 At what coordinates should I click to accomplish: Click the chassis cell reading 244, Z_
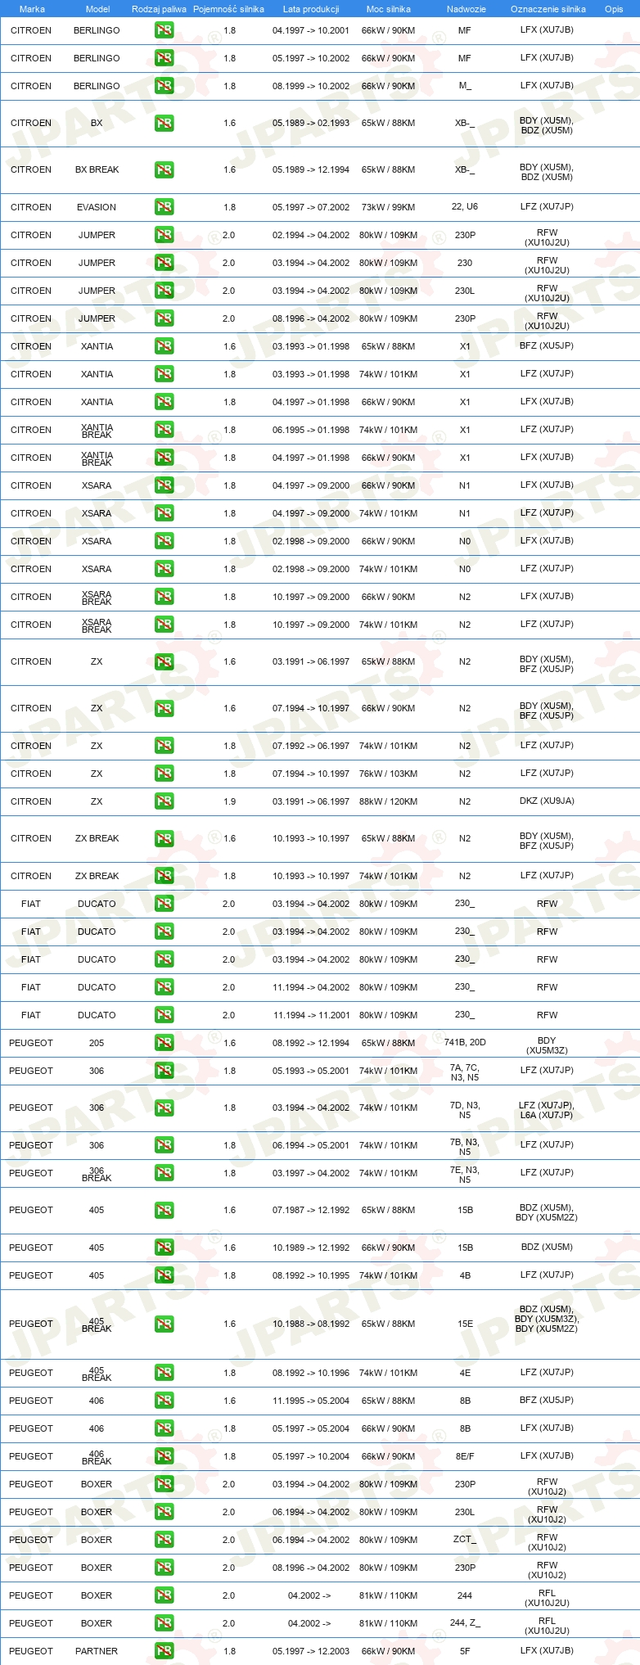pyautogui.click(x=465, y=1623)
